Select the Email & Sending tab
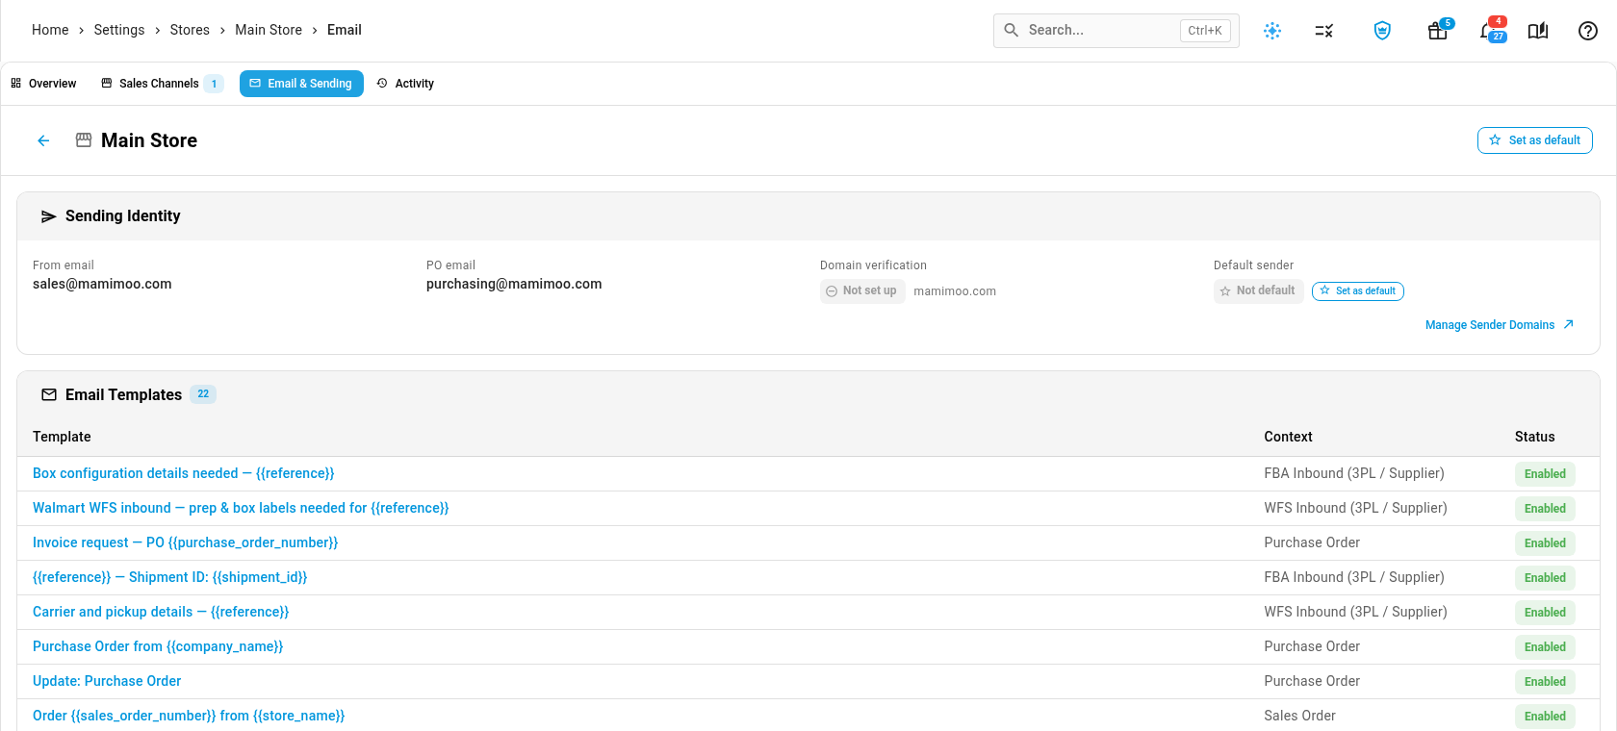The image size is (1617, 731). click(x=301, y=84)
